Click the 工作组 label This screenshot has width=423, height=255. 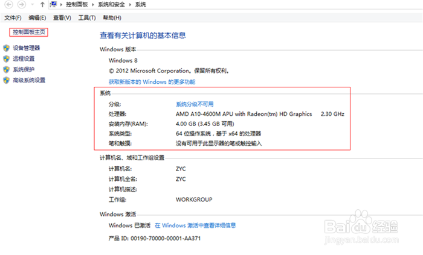[x=118, y=200]
